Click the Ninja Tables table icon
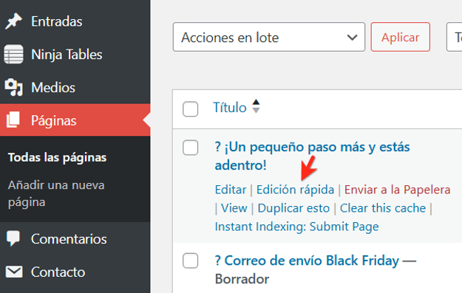 pos(13,55)
